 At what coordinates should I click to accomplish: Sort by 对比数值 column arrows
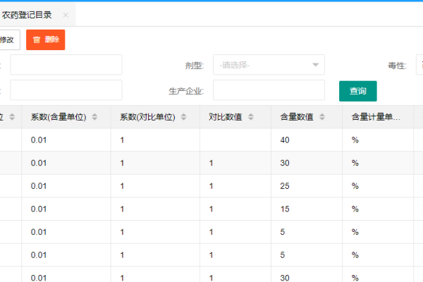[250, 117]
